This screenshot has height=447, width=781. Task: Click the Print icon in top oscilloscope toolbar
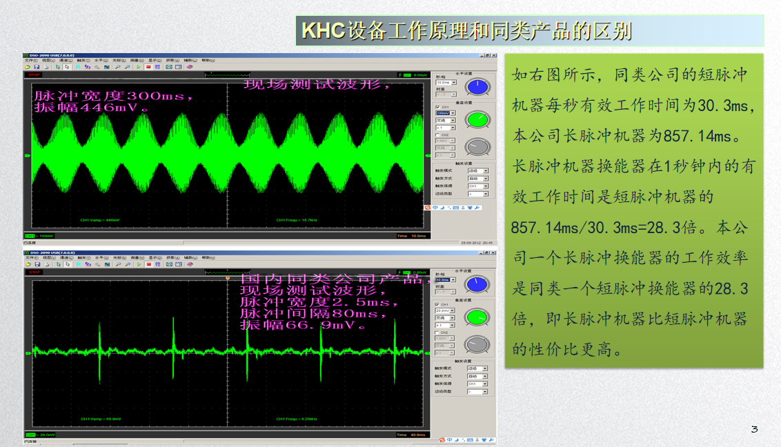[x=44, y=67]
